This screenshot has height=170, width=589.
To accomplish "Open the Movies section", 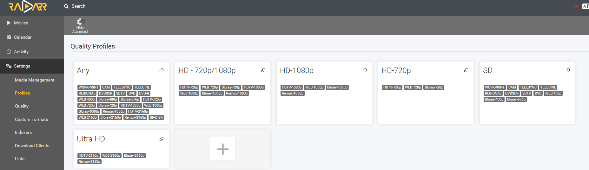I will point(21,23).
